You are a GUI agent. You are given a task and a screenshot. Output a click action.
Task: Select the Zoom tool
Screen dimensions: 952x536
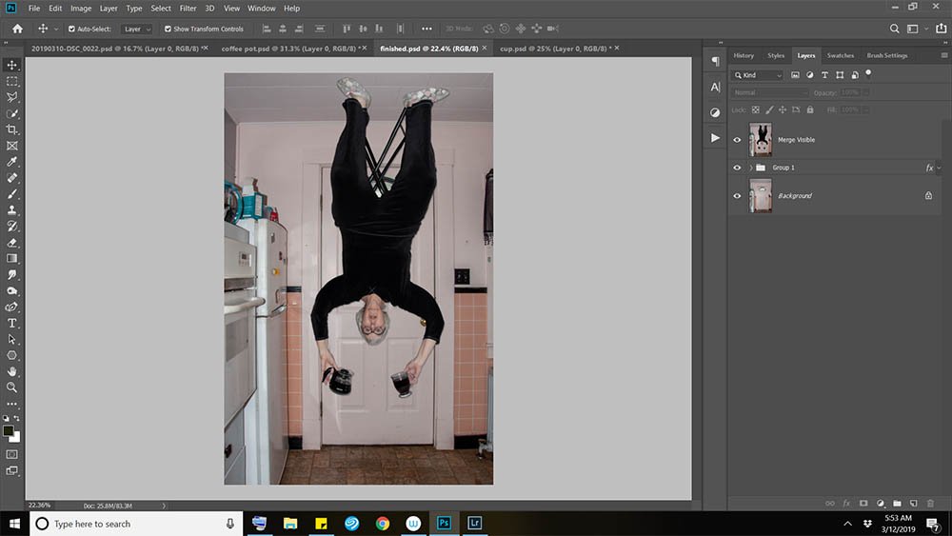coord(11,387)
